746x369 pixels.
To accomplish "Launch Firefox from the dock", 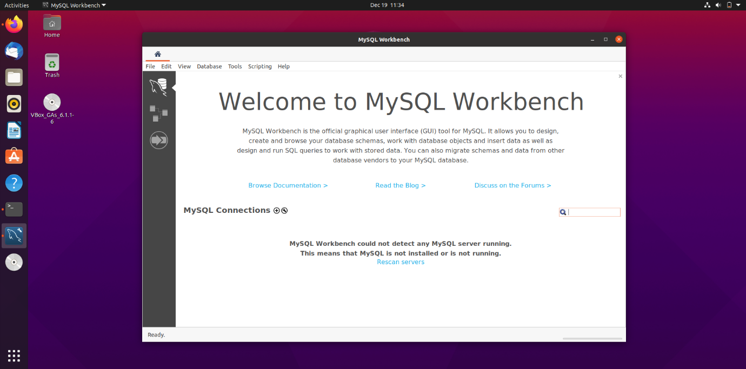I will click(x=14, y=24).
